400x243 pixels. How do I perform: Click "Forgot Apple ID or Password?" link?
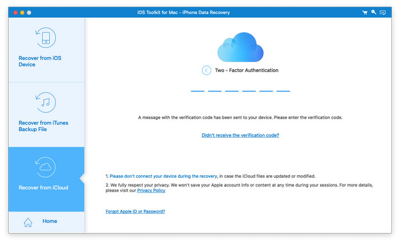(135, 212)
